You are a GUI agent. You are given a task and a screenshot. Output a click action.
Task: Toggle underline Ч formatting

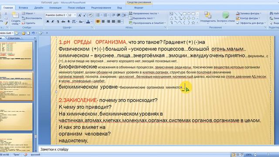point(58,21)
